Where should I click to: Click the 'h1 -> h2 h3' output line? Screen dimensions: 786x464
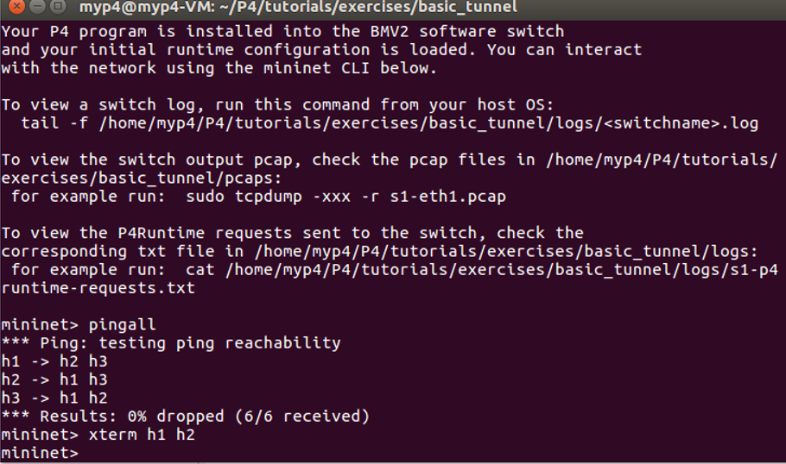tap(54, 361)
